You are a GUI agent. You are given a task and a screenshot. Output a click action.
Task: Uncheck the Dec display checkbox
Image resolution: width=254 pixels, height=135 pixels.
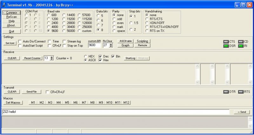tap(100, 56)
